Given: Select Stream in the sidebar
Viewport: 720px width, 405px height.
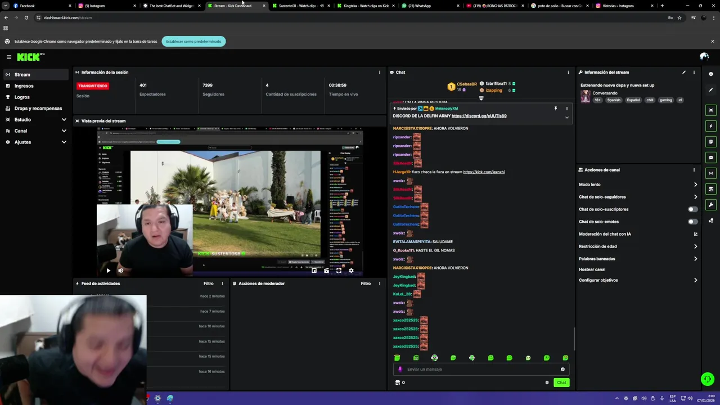Looking at the screenshot, I should tap(36, 74).
